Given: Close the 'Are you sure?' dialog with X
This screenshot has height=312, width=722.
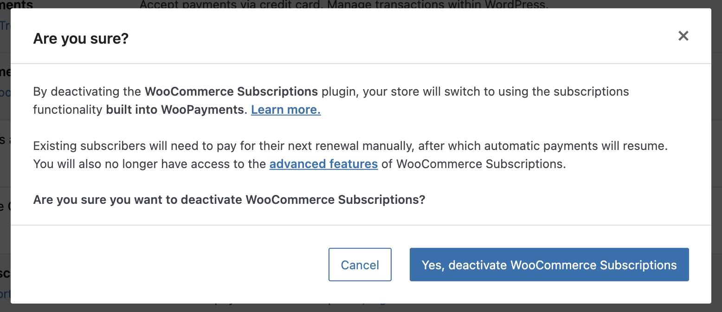Looking at the screenshot, I should pos(683,36).
